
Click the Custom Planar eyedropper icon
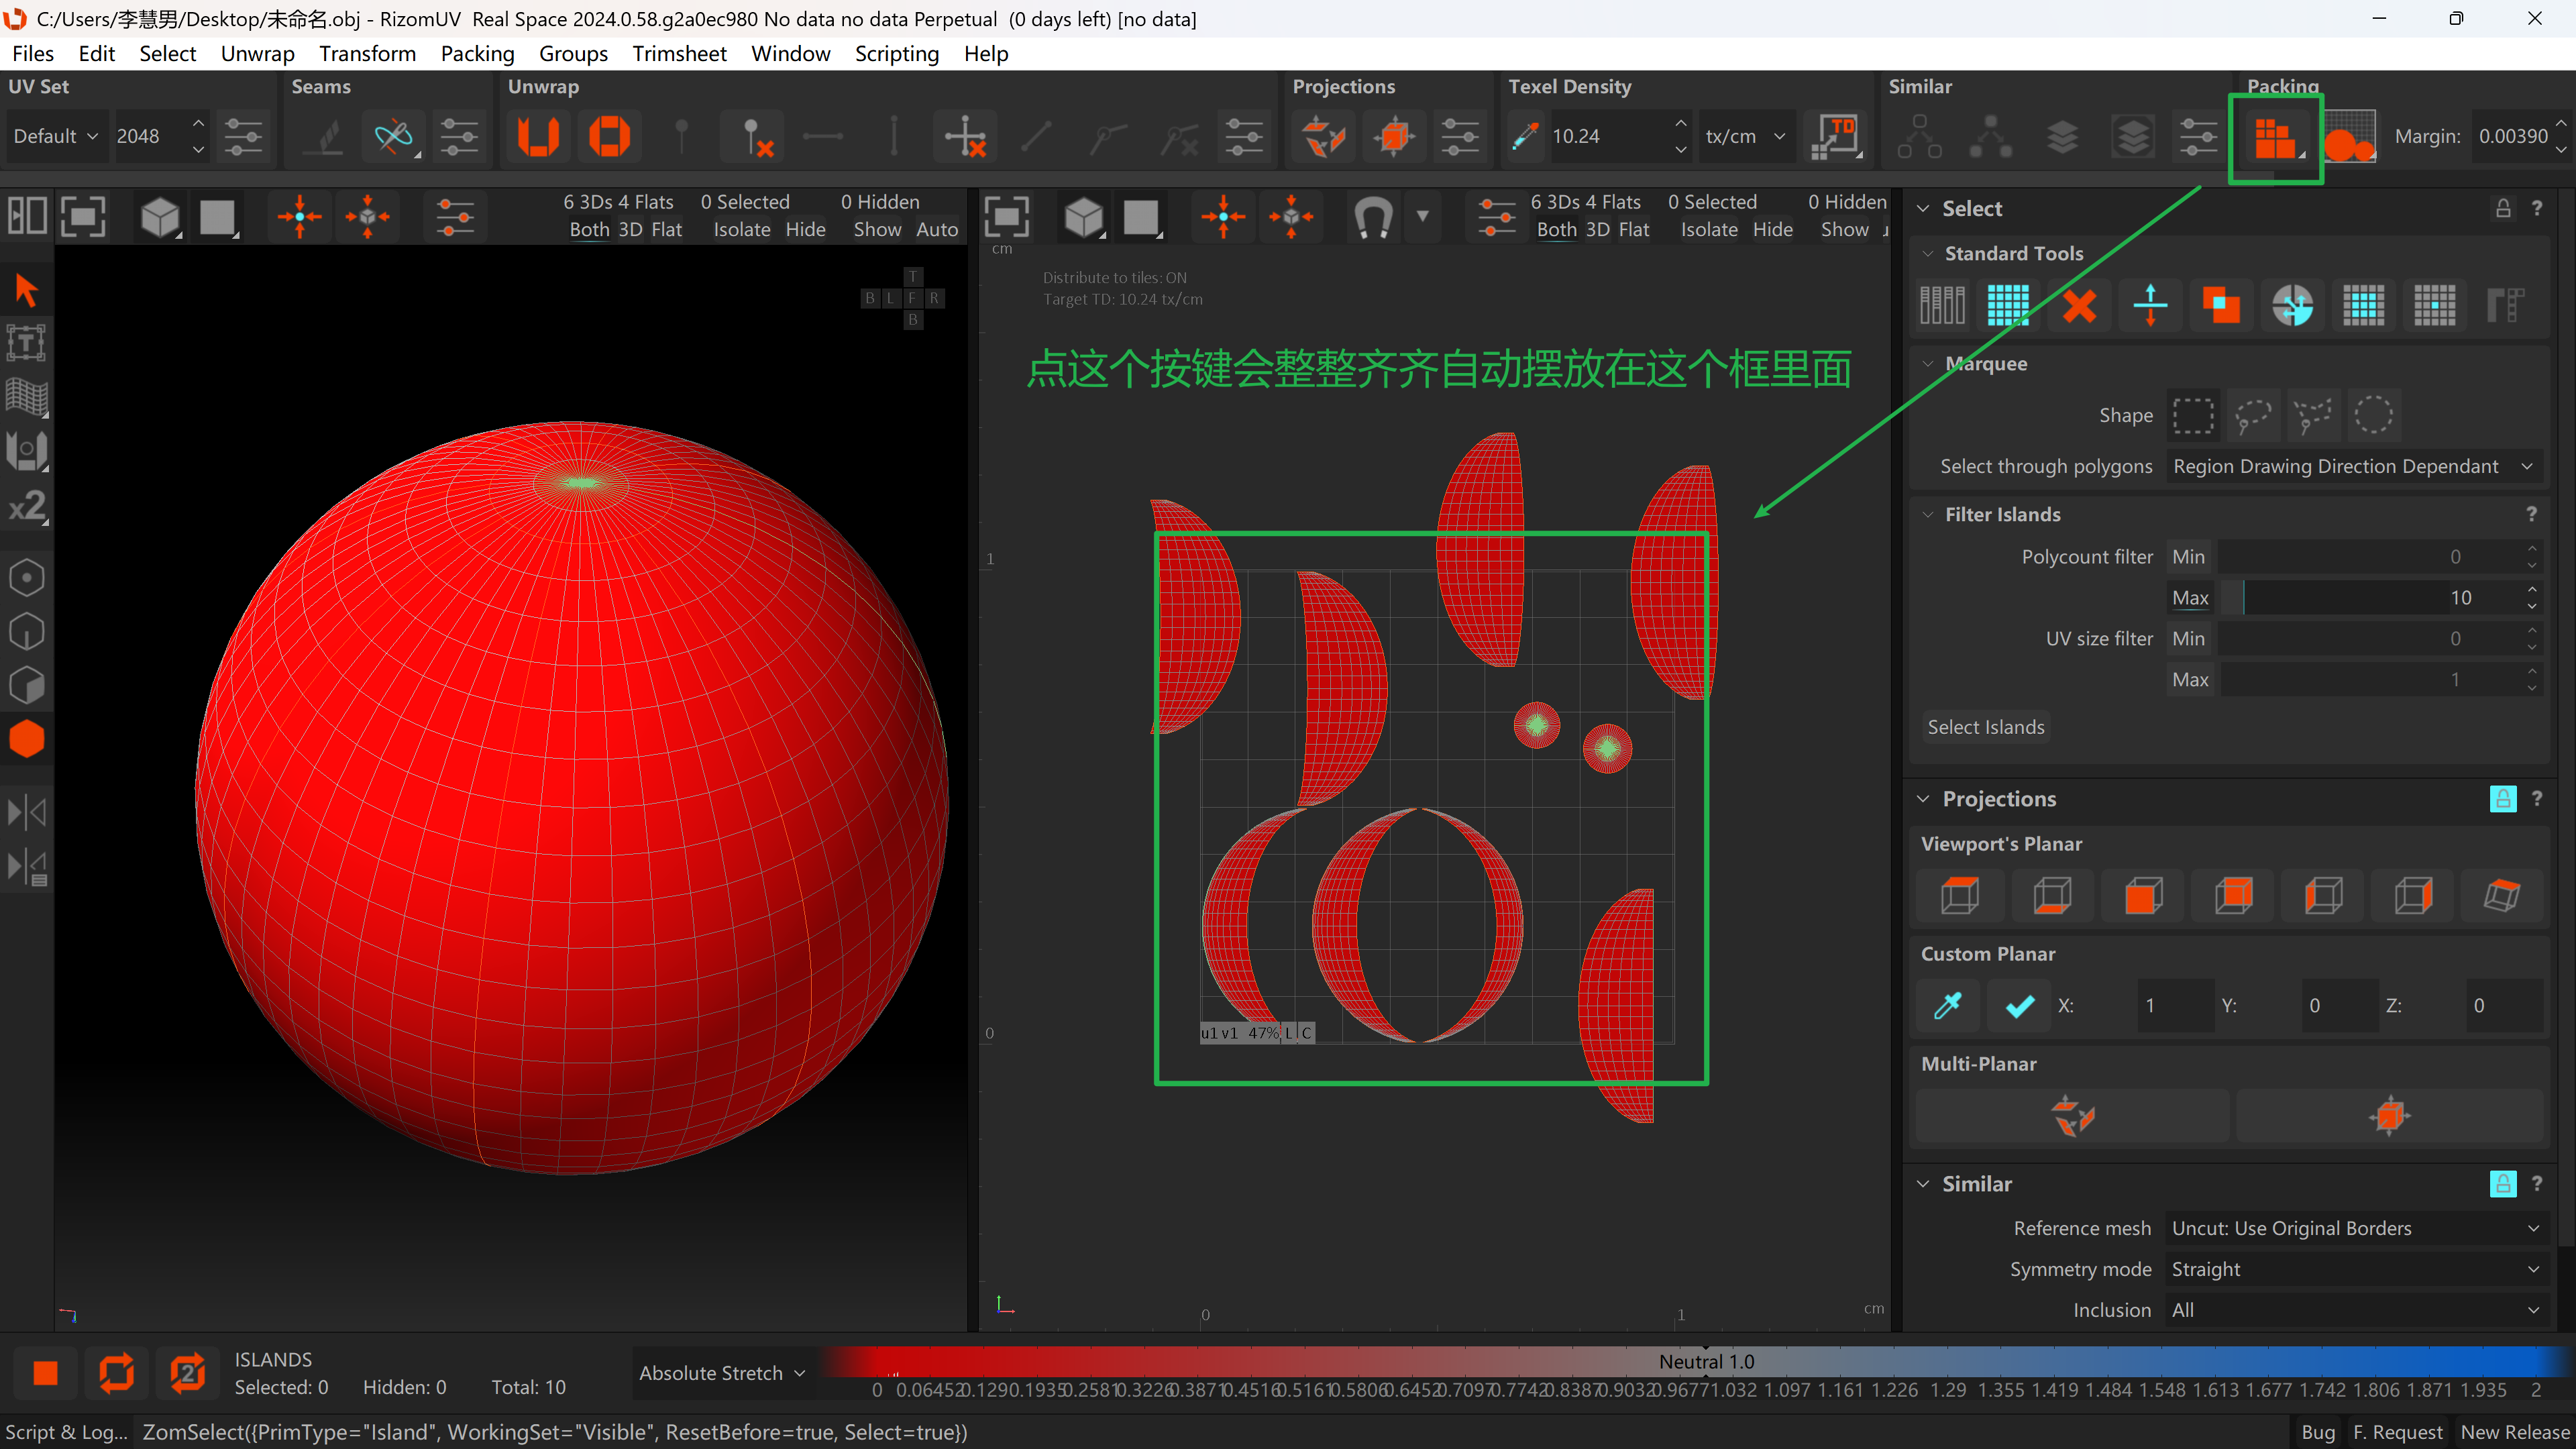[1948, 1005]
